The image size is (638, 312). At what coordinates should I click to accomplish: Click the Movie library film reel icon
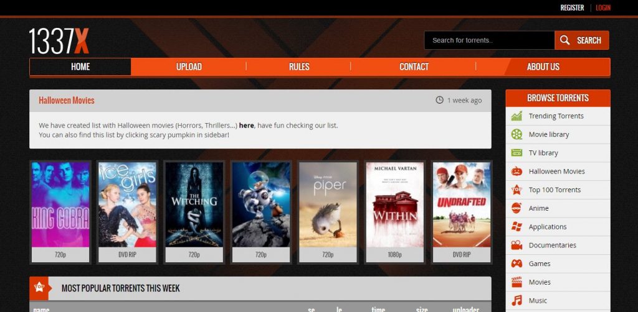[517, 134]
